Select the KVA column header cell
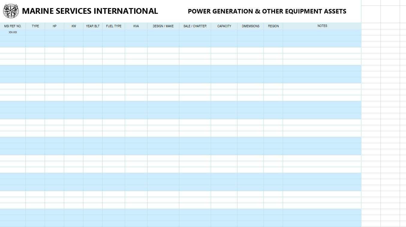The width and height of the screenshot is (406, 227). click(136, 26)
